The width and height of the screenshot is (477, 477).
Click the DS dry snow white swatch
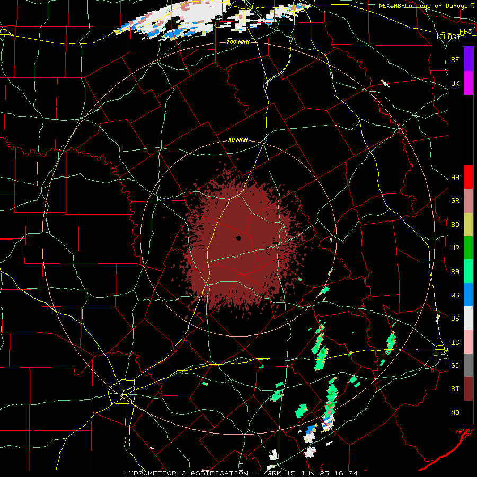tap(468, 318)
